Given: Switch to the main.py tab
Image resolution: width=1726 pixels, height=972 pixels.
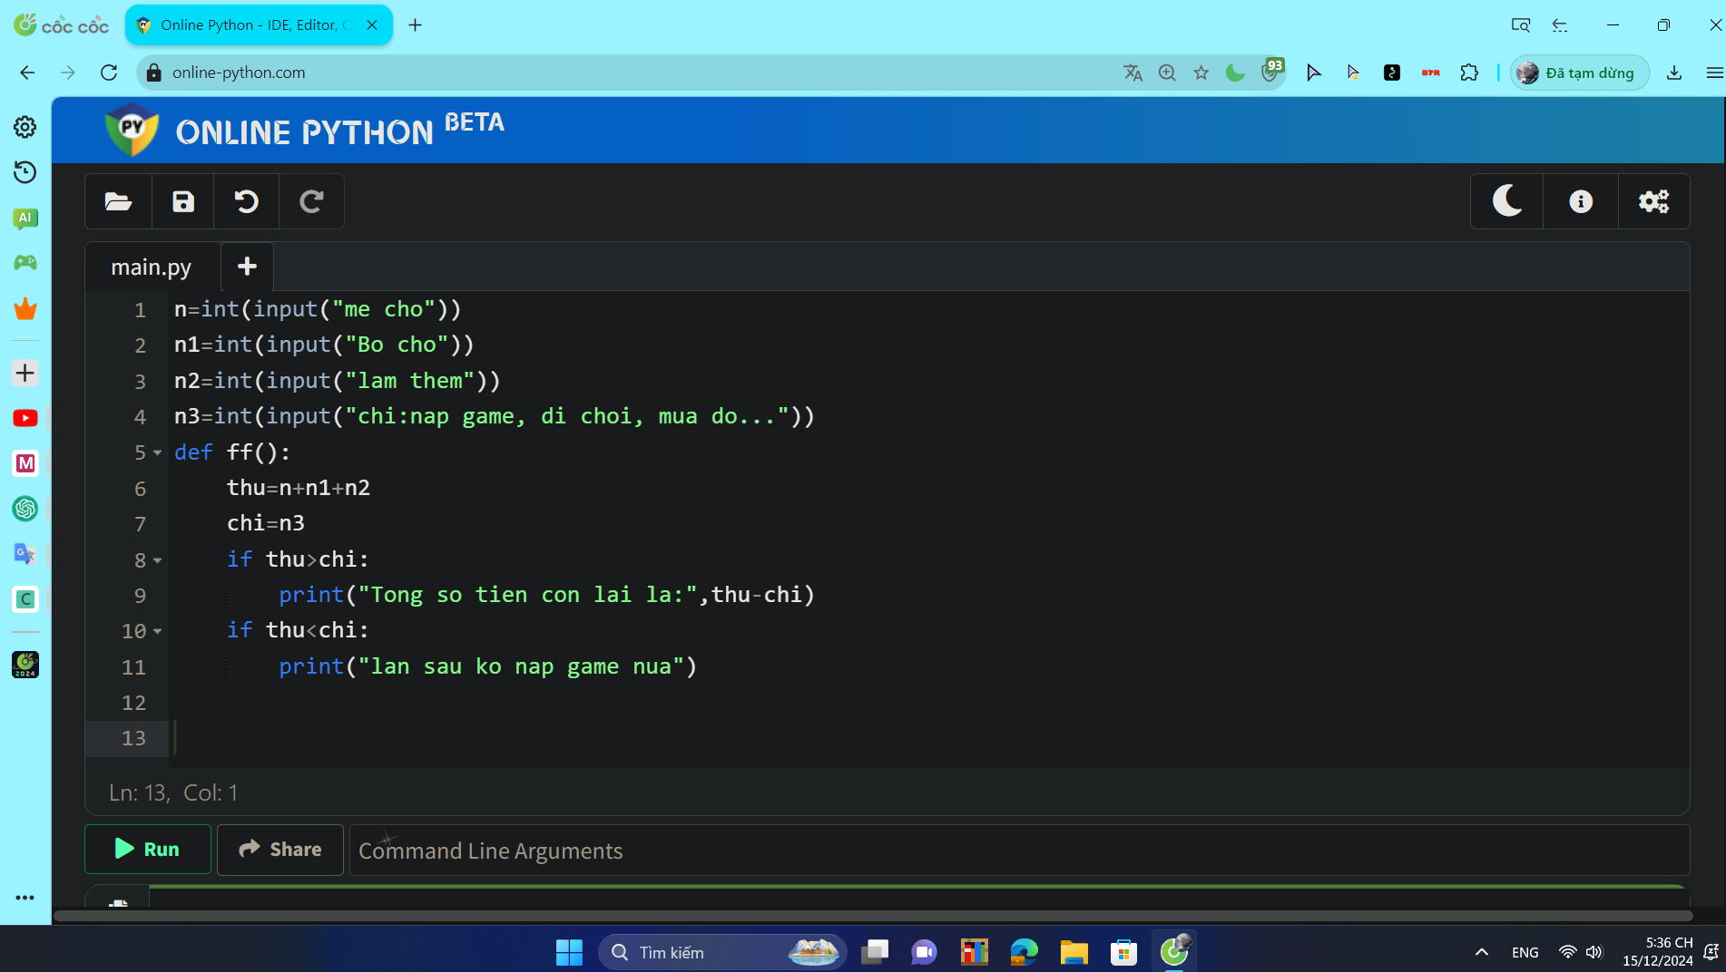Looking at the screenshot, I should point(152,267).
